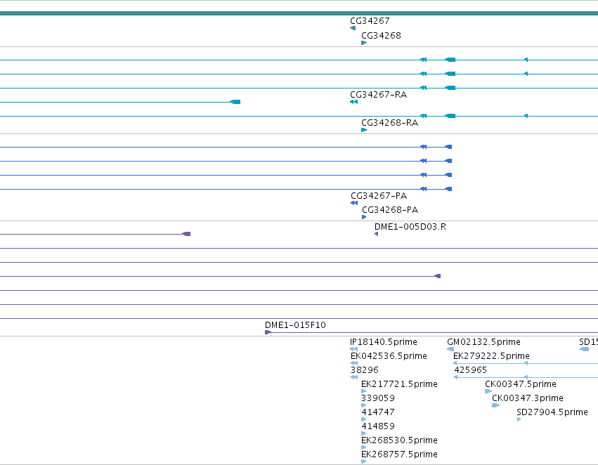This screenshot has height=465, width=598.
Task: Select the 38296 feature label
Action: pos(365,370)
